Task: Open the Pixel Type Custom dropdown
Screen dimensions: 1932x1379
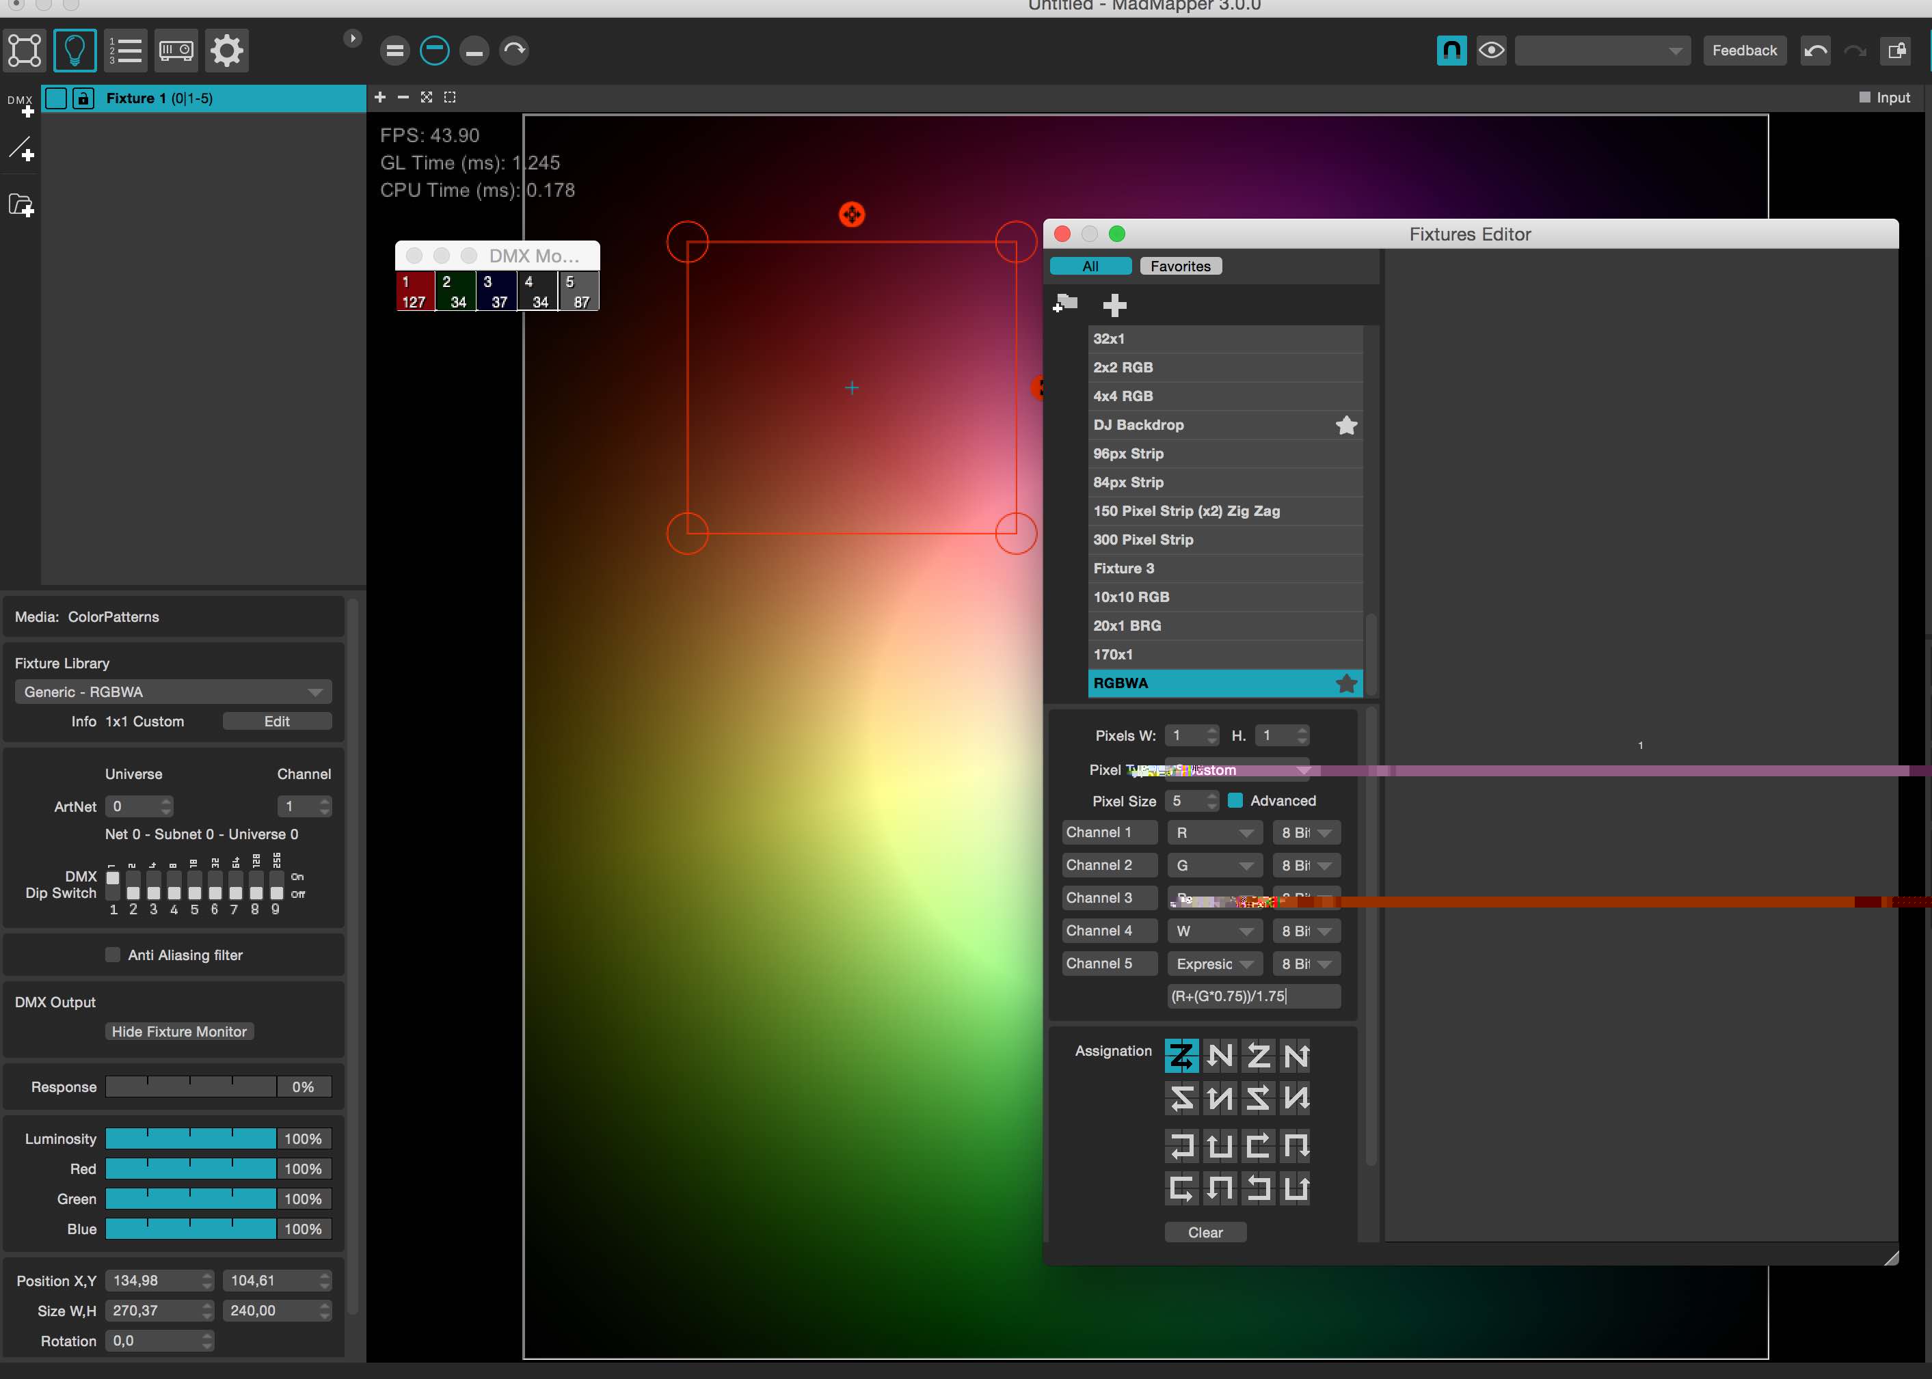Action: [1237, 769]
